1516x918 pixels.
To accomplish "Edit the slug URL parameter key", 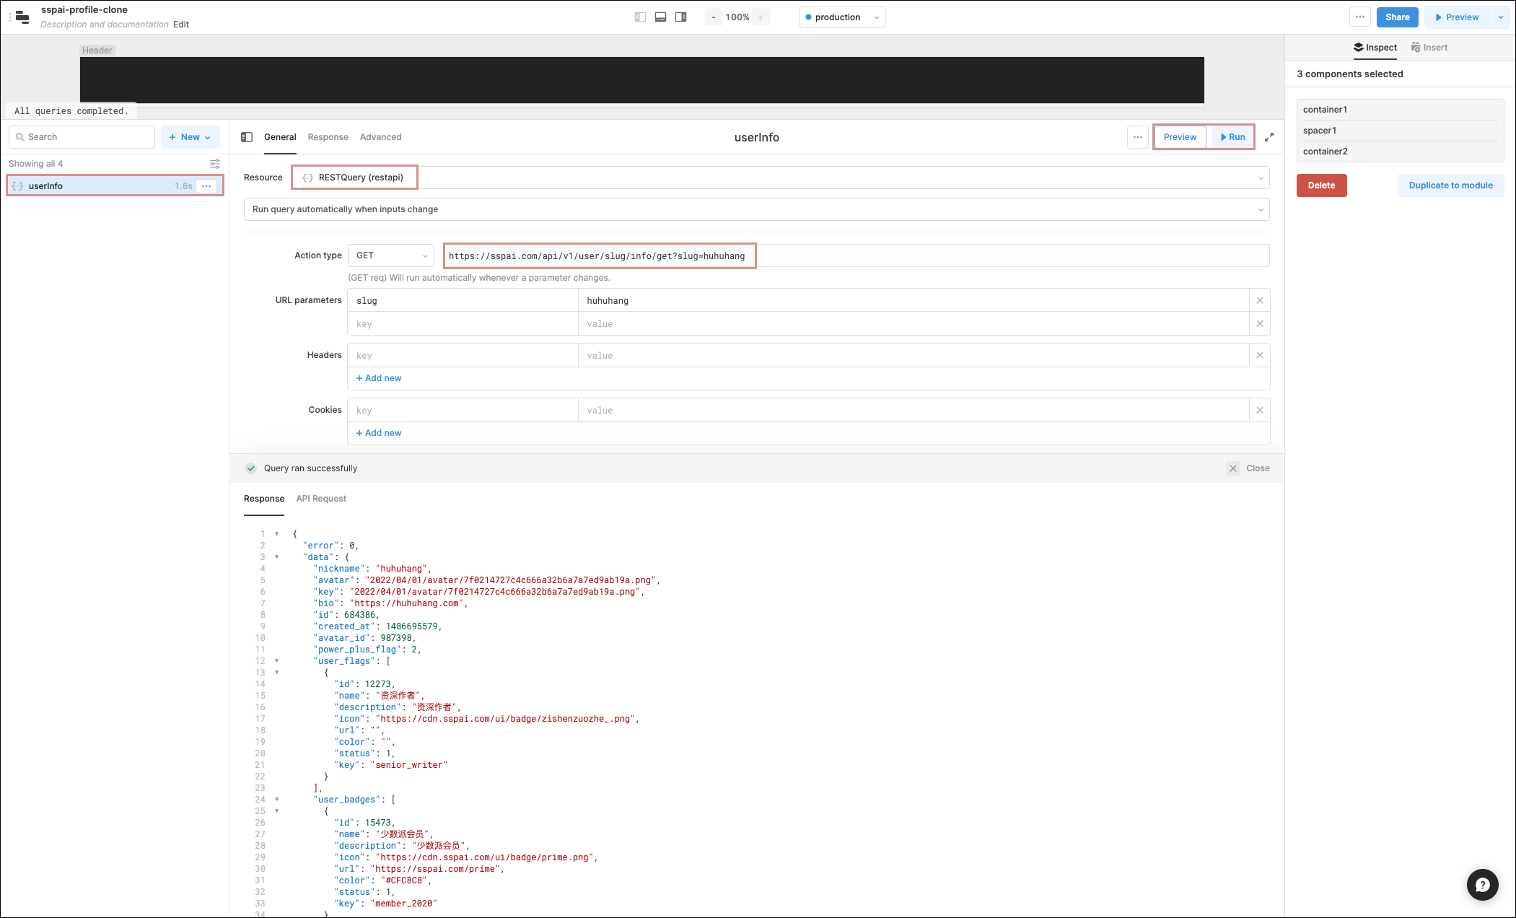I will [x=463, y=300].
